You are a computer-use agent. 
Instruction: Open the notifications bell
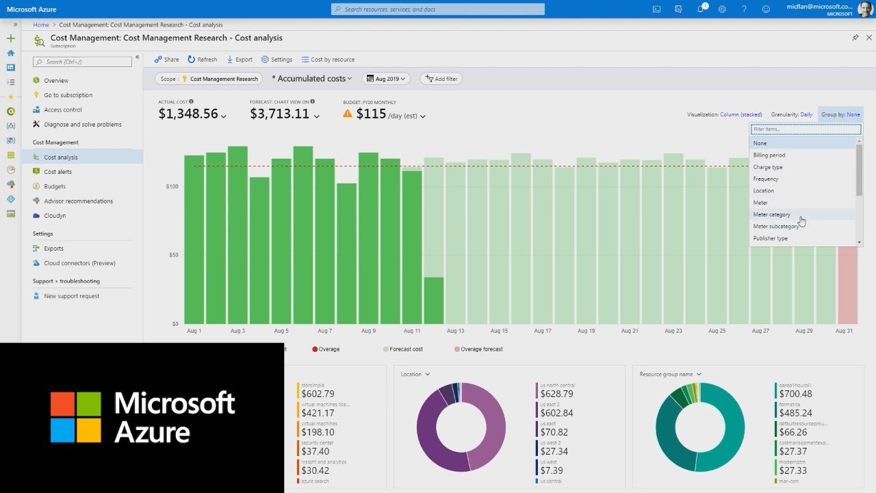click(x=700, y=9)
